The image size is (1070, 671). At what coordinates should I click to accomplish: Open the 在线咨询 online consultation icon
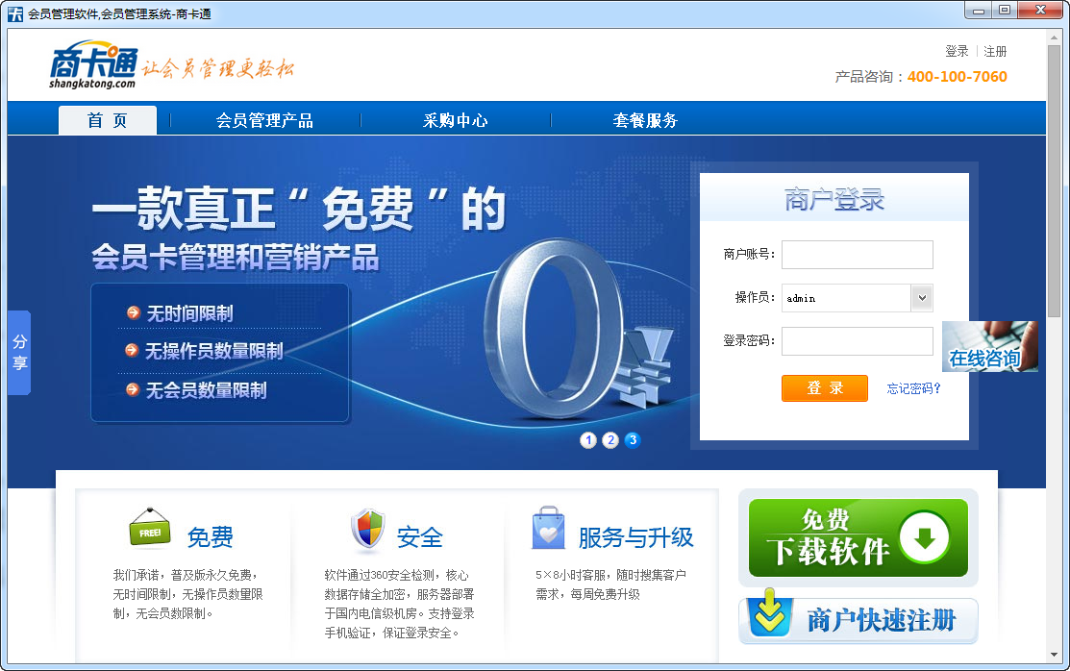click(989, 347)
